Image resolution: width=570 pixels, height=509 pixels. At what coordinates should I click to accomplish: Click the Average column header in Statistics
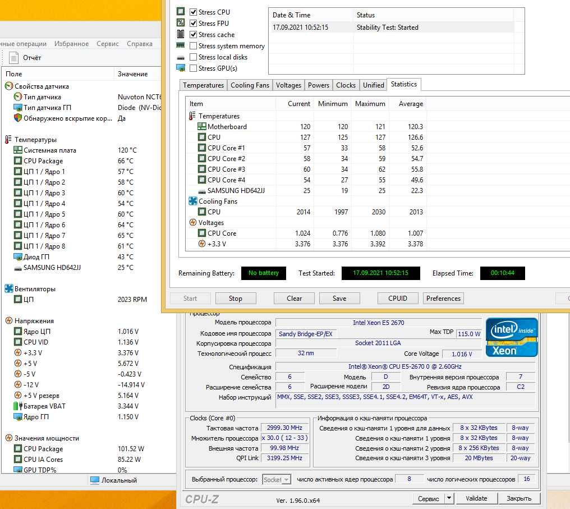pos(408,104)
